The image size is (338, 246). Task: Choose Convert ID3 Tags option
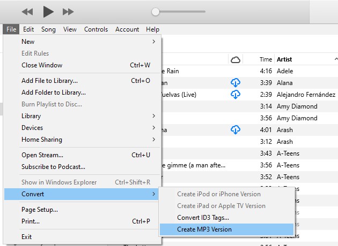point(203,218)
